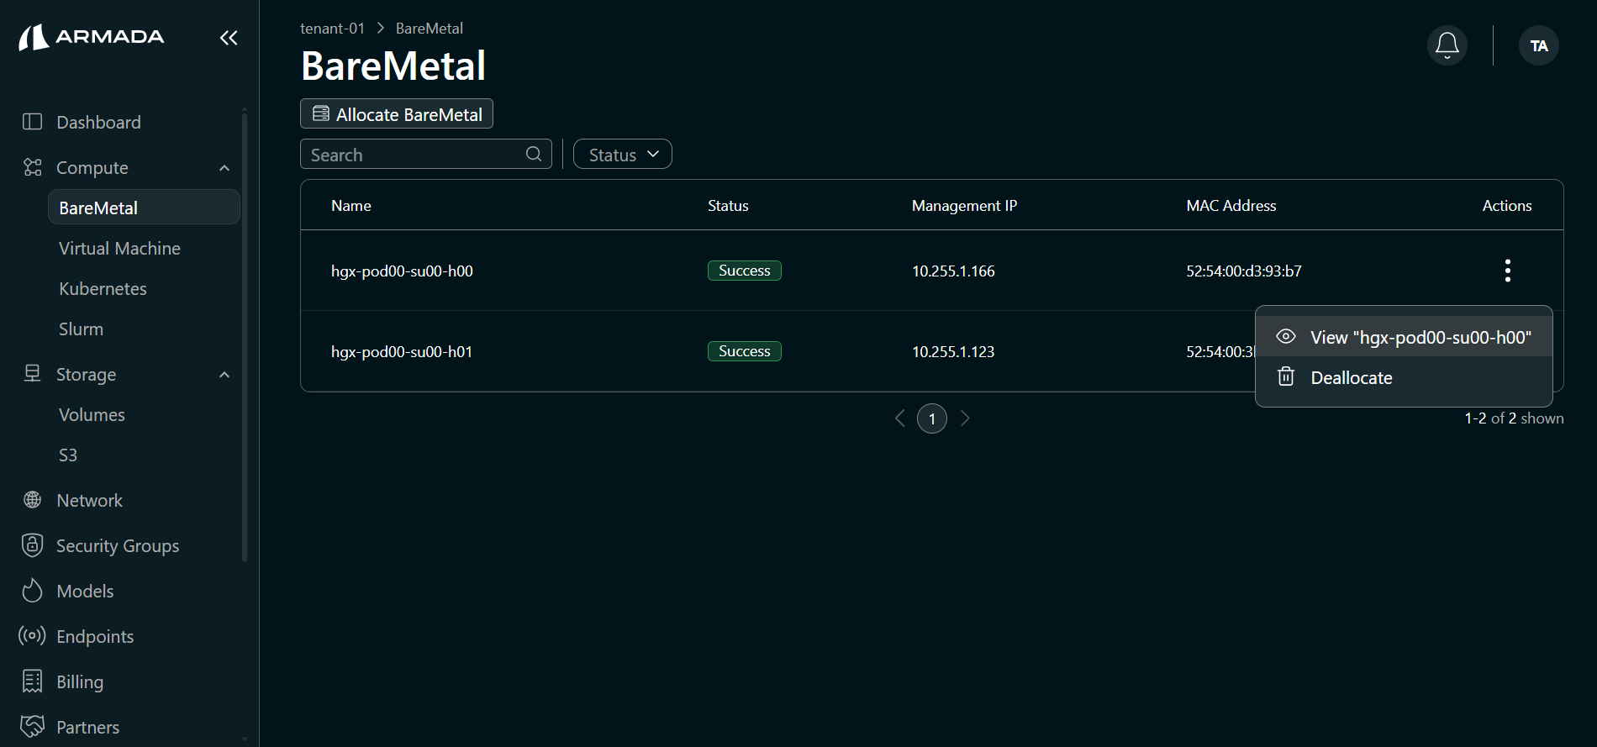
Task: Click MAC 52:54:00:d3:93:b7 cell
Action: [1244, 271]
